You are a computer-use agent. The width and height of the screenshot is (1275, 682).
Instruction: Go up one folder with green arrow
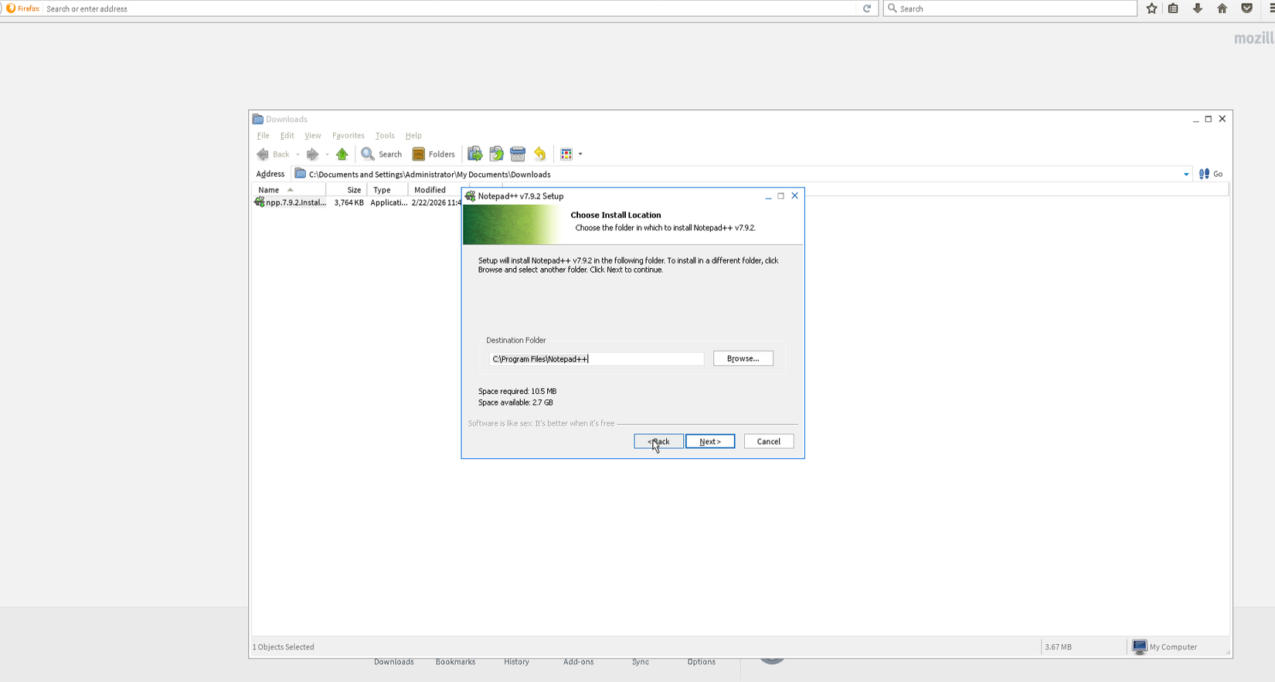click(x=342, y=154)
